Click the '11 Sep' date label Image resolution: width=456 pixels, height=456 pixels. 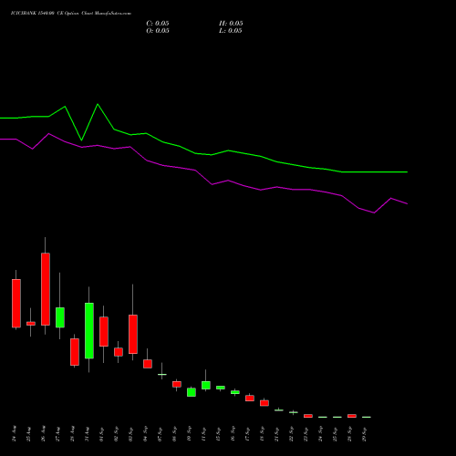point(204,434)
